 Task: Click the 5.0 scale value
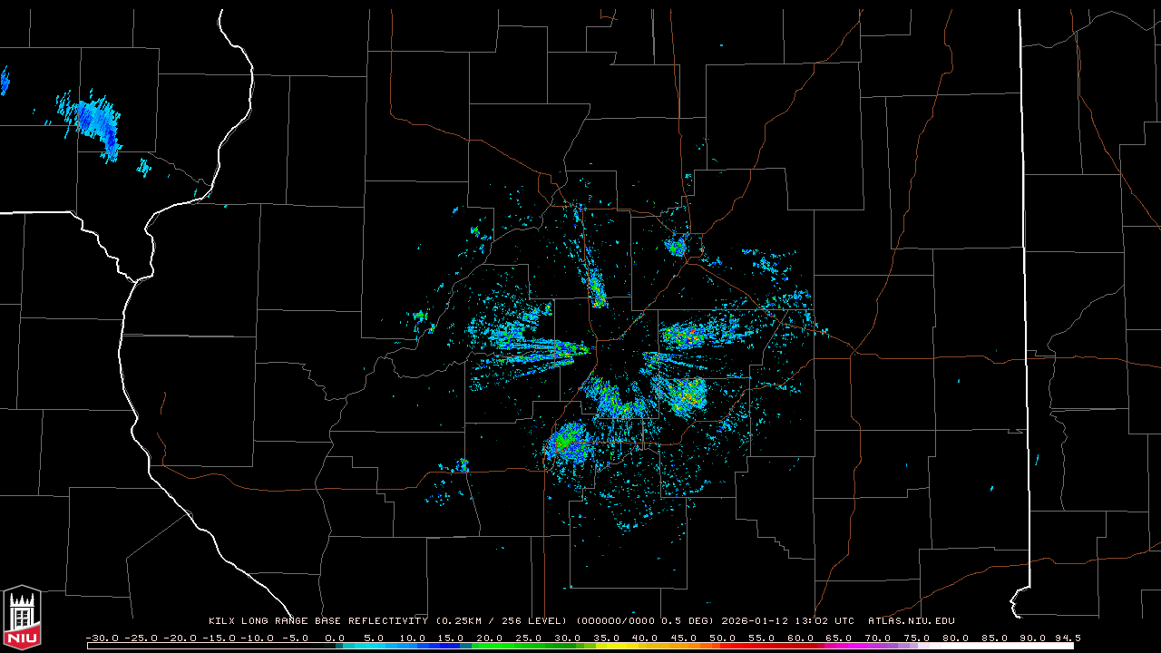(x=373, y=638)
